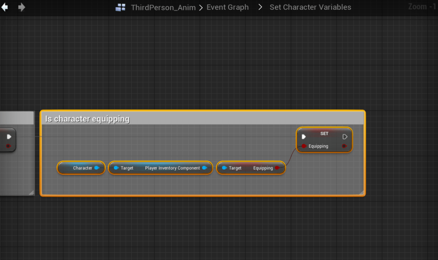Select Set Character Variables breadcrumb
This screenshot has width=438, height=260.
pos(310,7)
